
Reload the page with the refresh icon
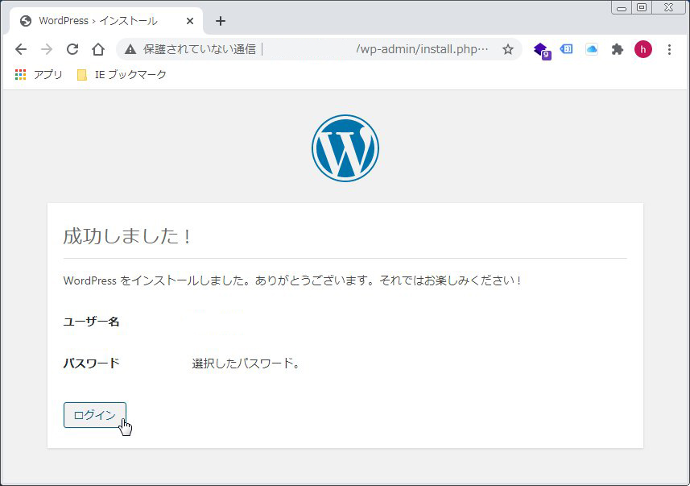[72, 49]
